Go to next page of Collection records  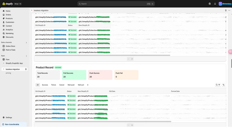132,59
